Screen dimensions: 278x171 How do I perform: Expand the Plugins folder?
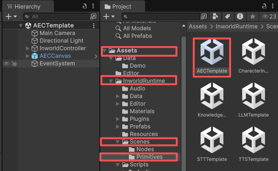[117, 119]
